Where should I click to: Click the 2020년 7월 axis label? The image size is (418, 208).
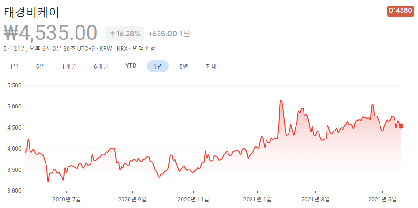coord(67,199)
